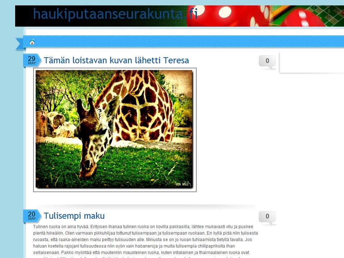Click the 29 May date badge
The image size is (344, 258).
pyautogui.click(x=32, y=60)
